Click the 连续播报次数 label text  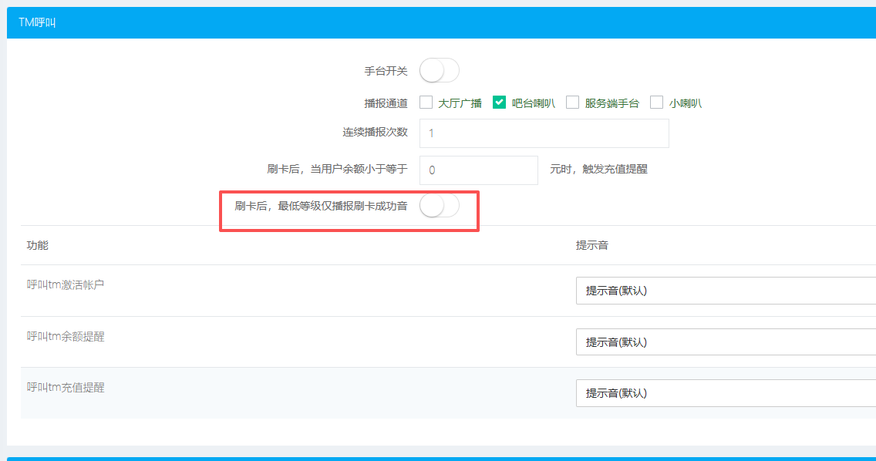[x=375, y=132]
